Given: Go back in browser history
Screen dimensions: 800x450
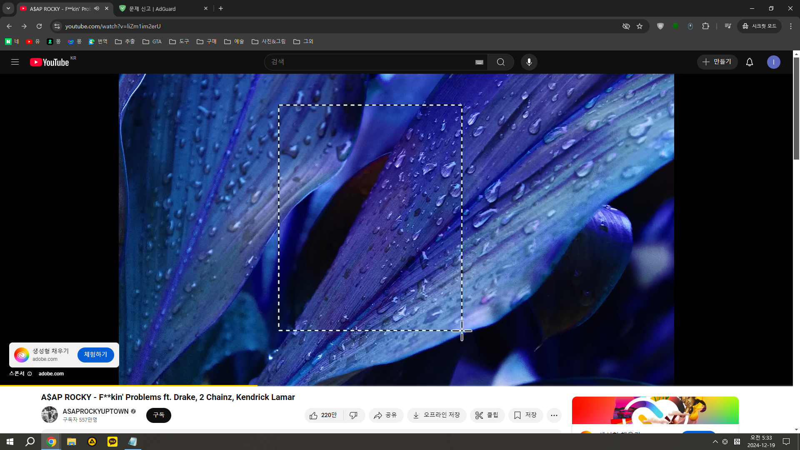Looking at the screenshot, I should click(x=9, y=26).
